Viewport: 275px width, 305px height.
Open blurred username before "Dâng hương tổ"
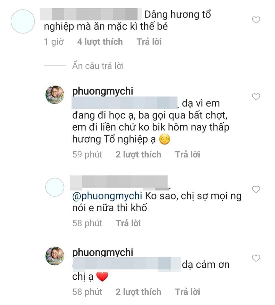pyautogui.click(x=92, y=14)
